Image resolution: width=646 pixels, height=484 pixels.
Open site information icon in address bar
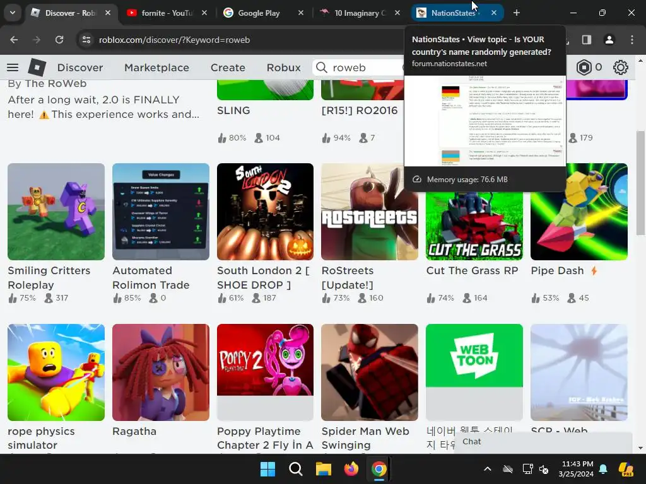(86, 40)
